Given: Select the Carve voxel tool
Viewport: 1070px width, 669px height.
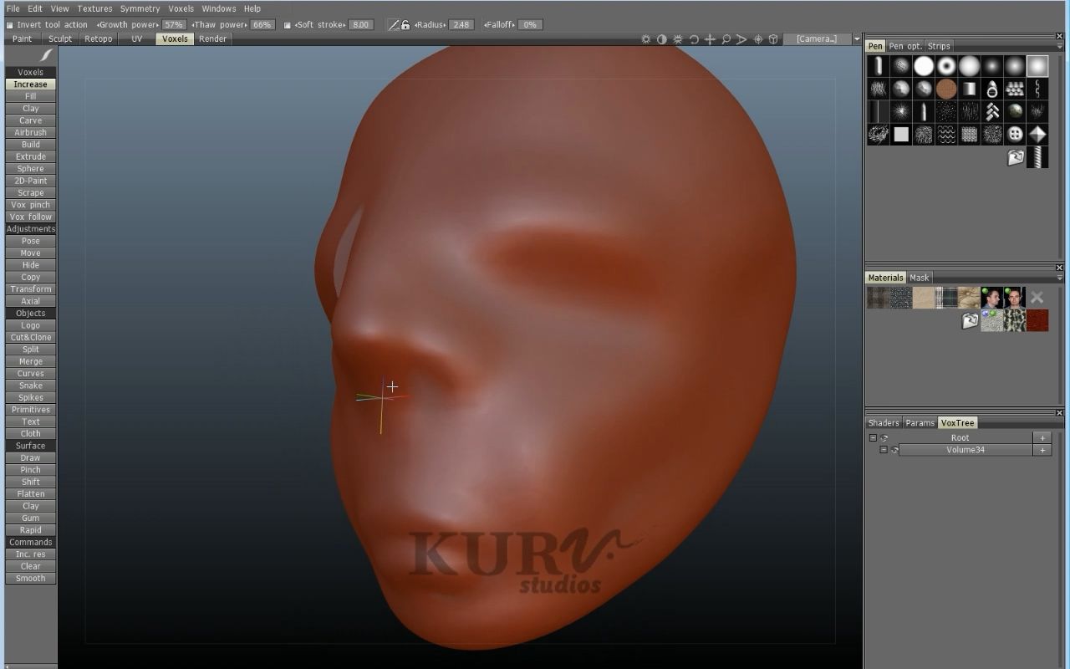Looking at the screenshot, I should coord(31,120).
